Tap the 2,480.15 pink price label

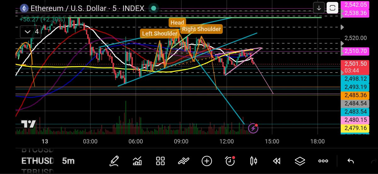[x=354, y=120]
